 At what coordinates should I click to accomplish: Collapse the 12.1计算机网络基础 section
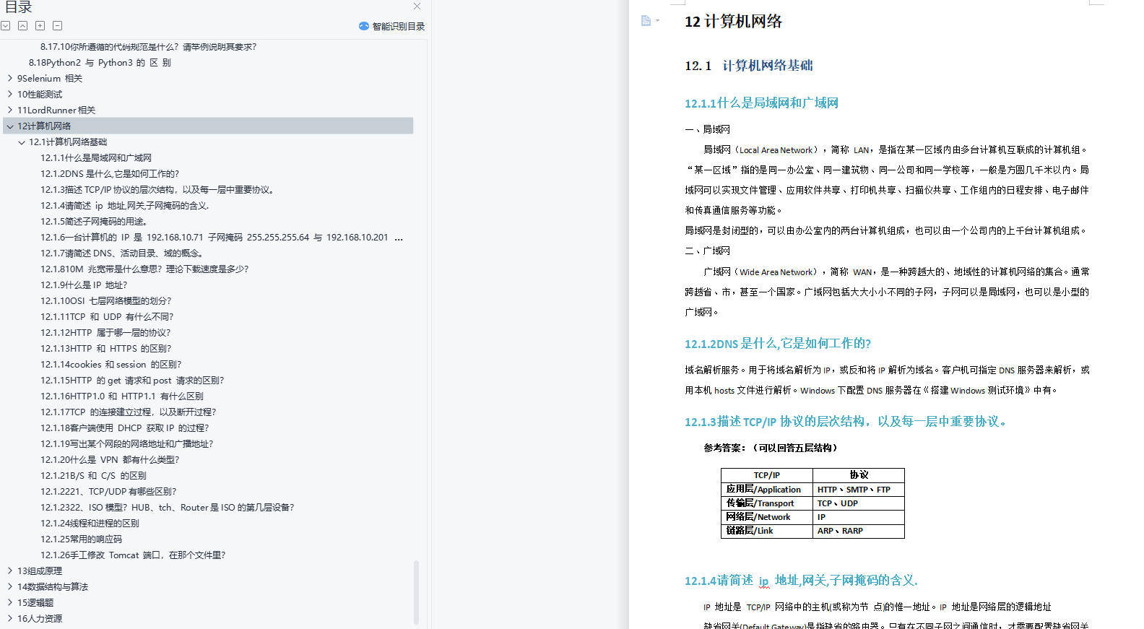point(21,142)
